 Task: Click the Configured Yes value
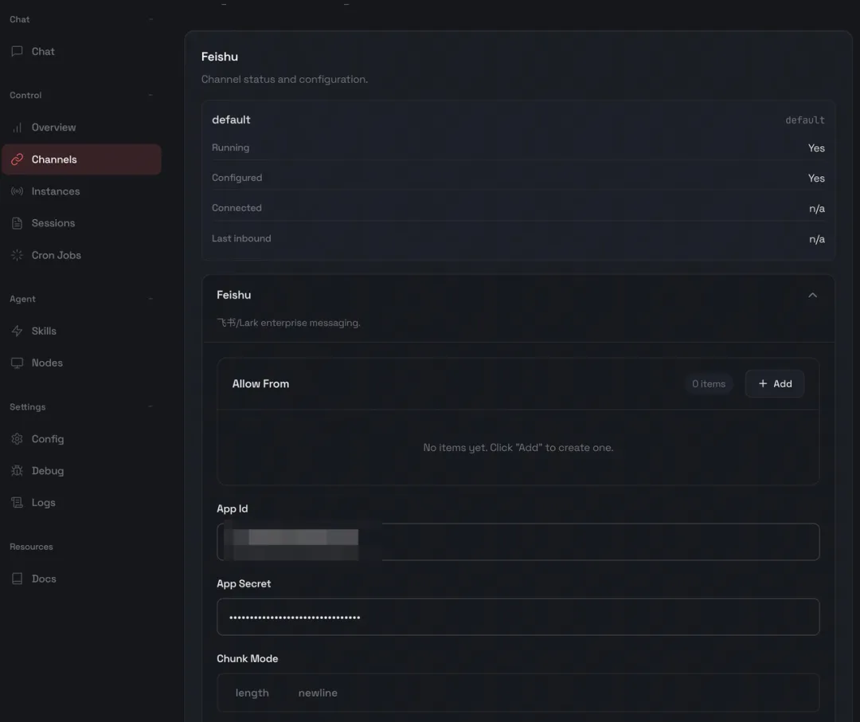click(x=816, y=179)
